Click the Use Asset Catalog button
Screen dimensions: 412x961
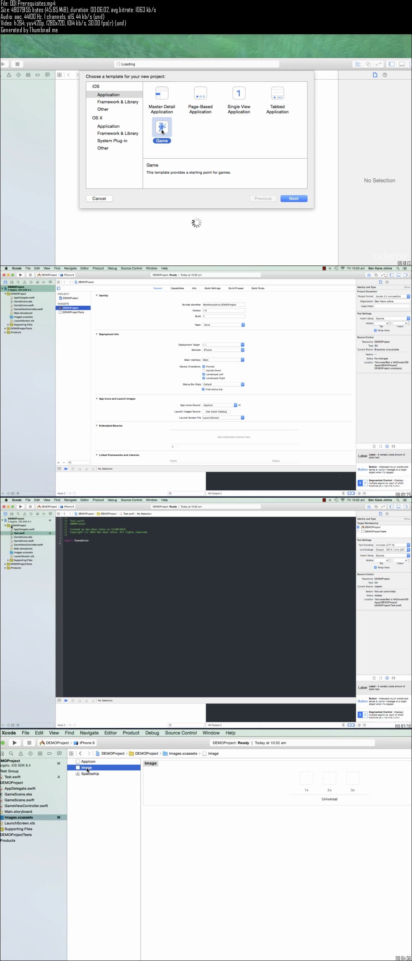[216, 411]
